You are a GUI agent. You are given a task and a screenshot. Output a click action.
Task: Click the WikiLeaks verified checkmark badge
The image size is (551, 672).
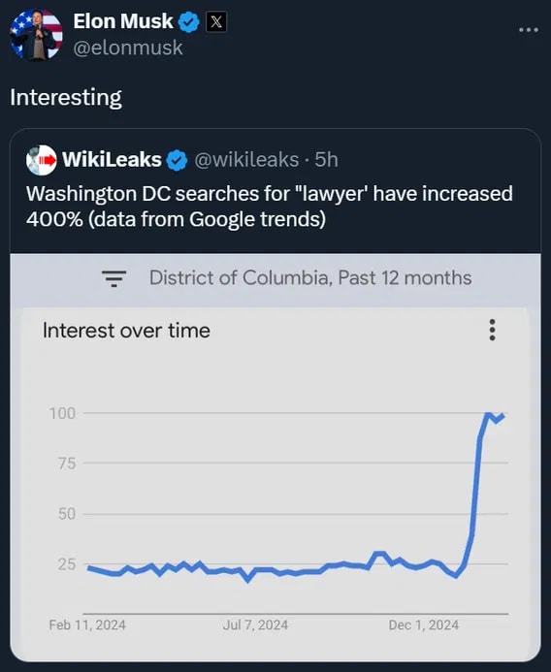(177, 160)
